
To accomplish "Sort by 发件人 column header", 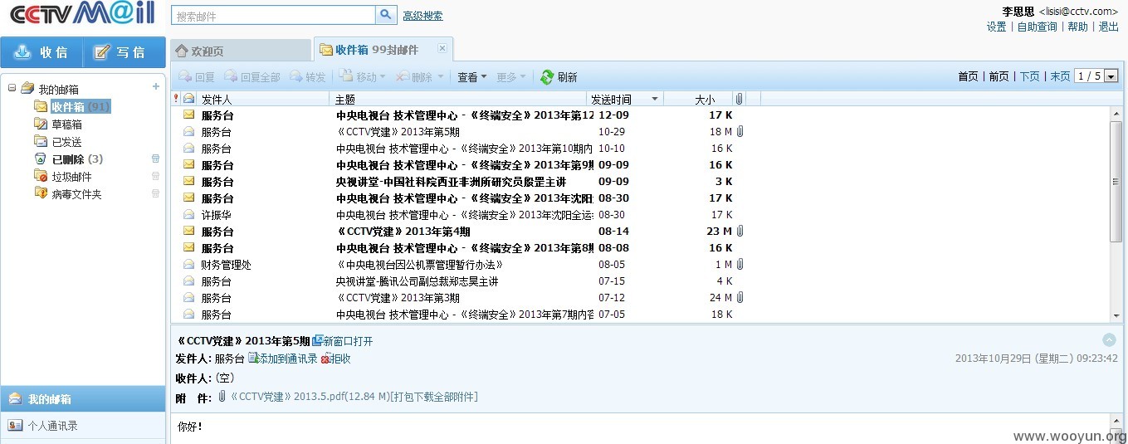I will tap(262, 99).
